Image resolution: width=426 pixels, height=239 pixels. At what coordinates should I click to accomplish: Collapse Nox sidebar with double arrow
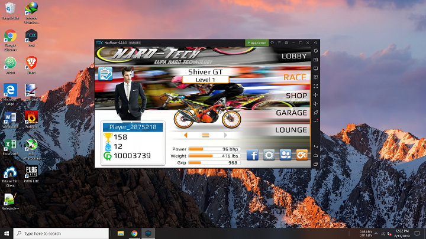[315, 43]
